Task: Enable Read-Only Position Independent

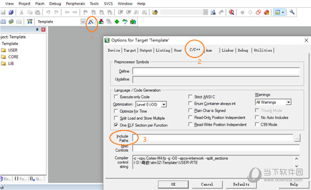Action: pos(190,117)
